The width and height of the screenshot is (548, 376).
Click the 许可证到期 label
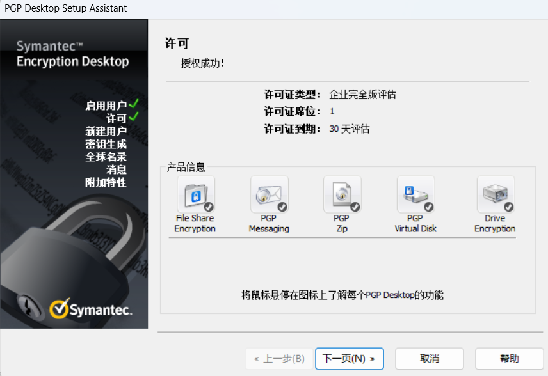click(292, 129)
